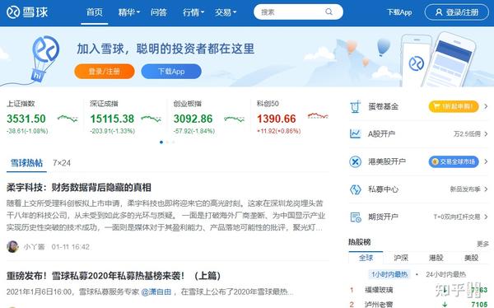The width and height of the screenshot is (494, 308).
Task: Switch to 7×24 tab
Action: [62, 163]
